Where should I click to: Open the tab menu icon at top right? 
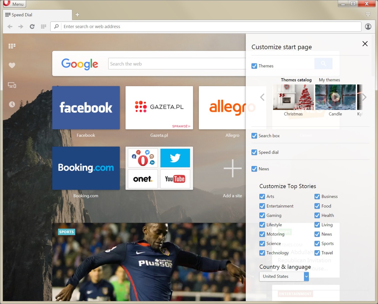368,14
